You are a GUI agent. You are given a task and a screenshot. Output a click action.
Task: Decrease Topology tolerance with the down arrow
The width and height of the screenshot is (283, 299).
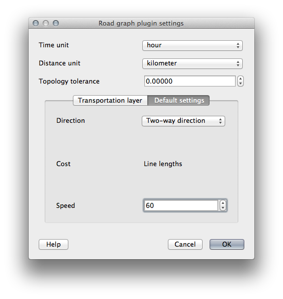click(x=241, y=84)
